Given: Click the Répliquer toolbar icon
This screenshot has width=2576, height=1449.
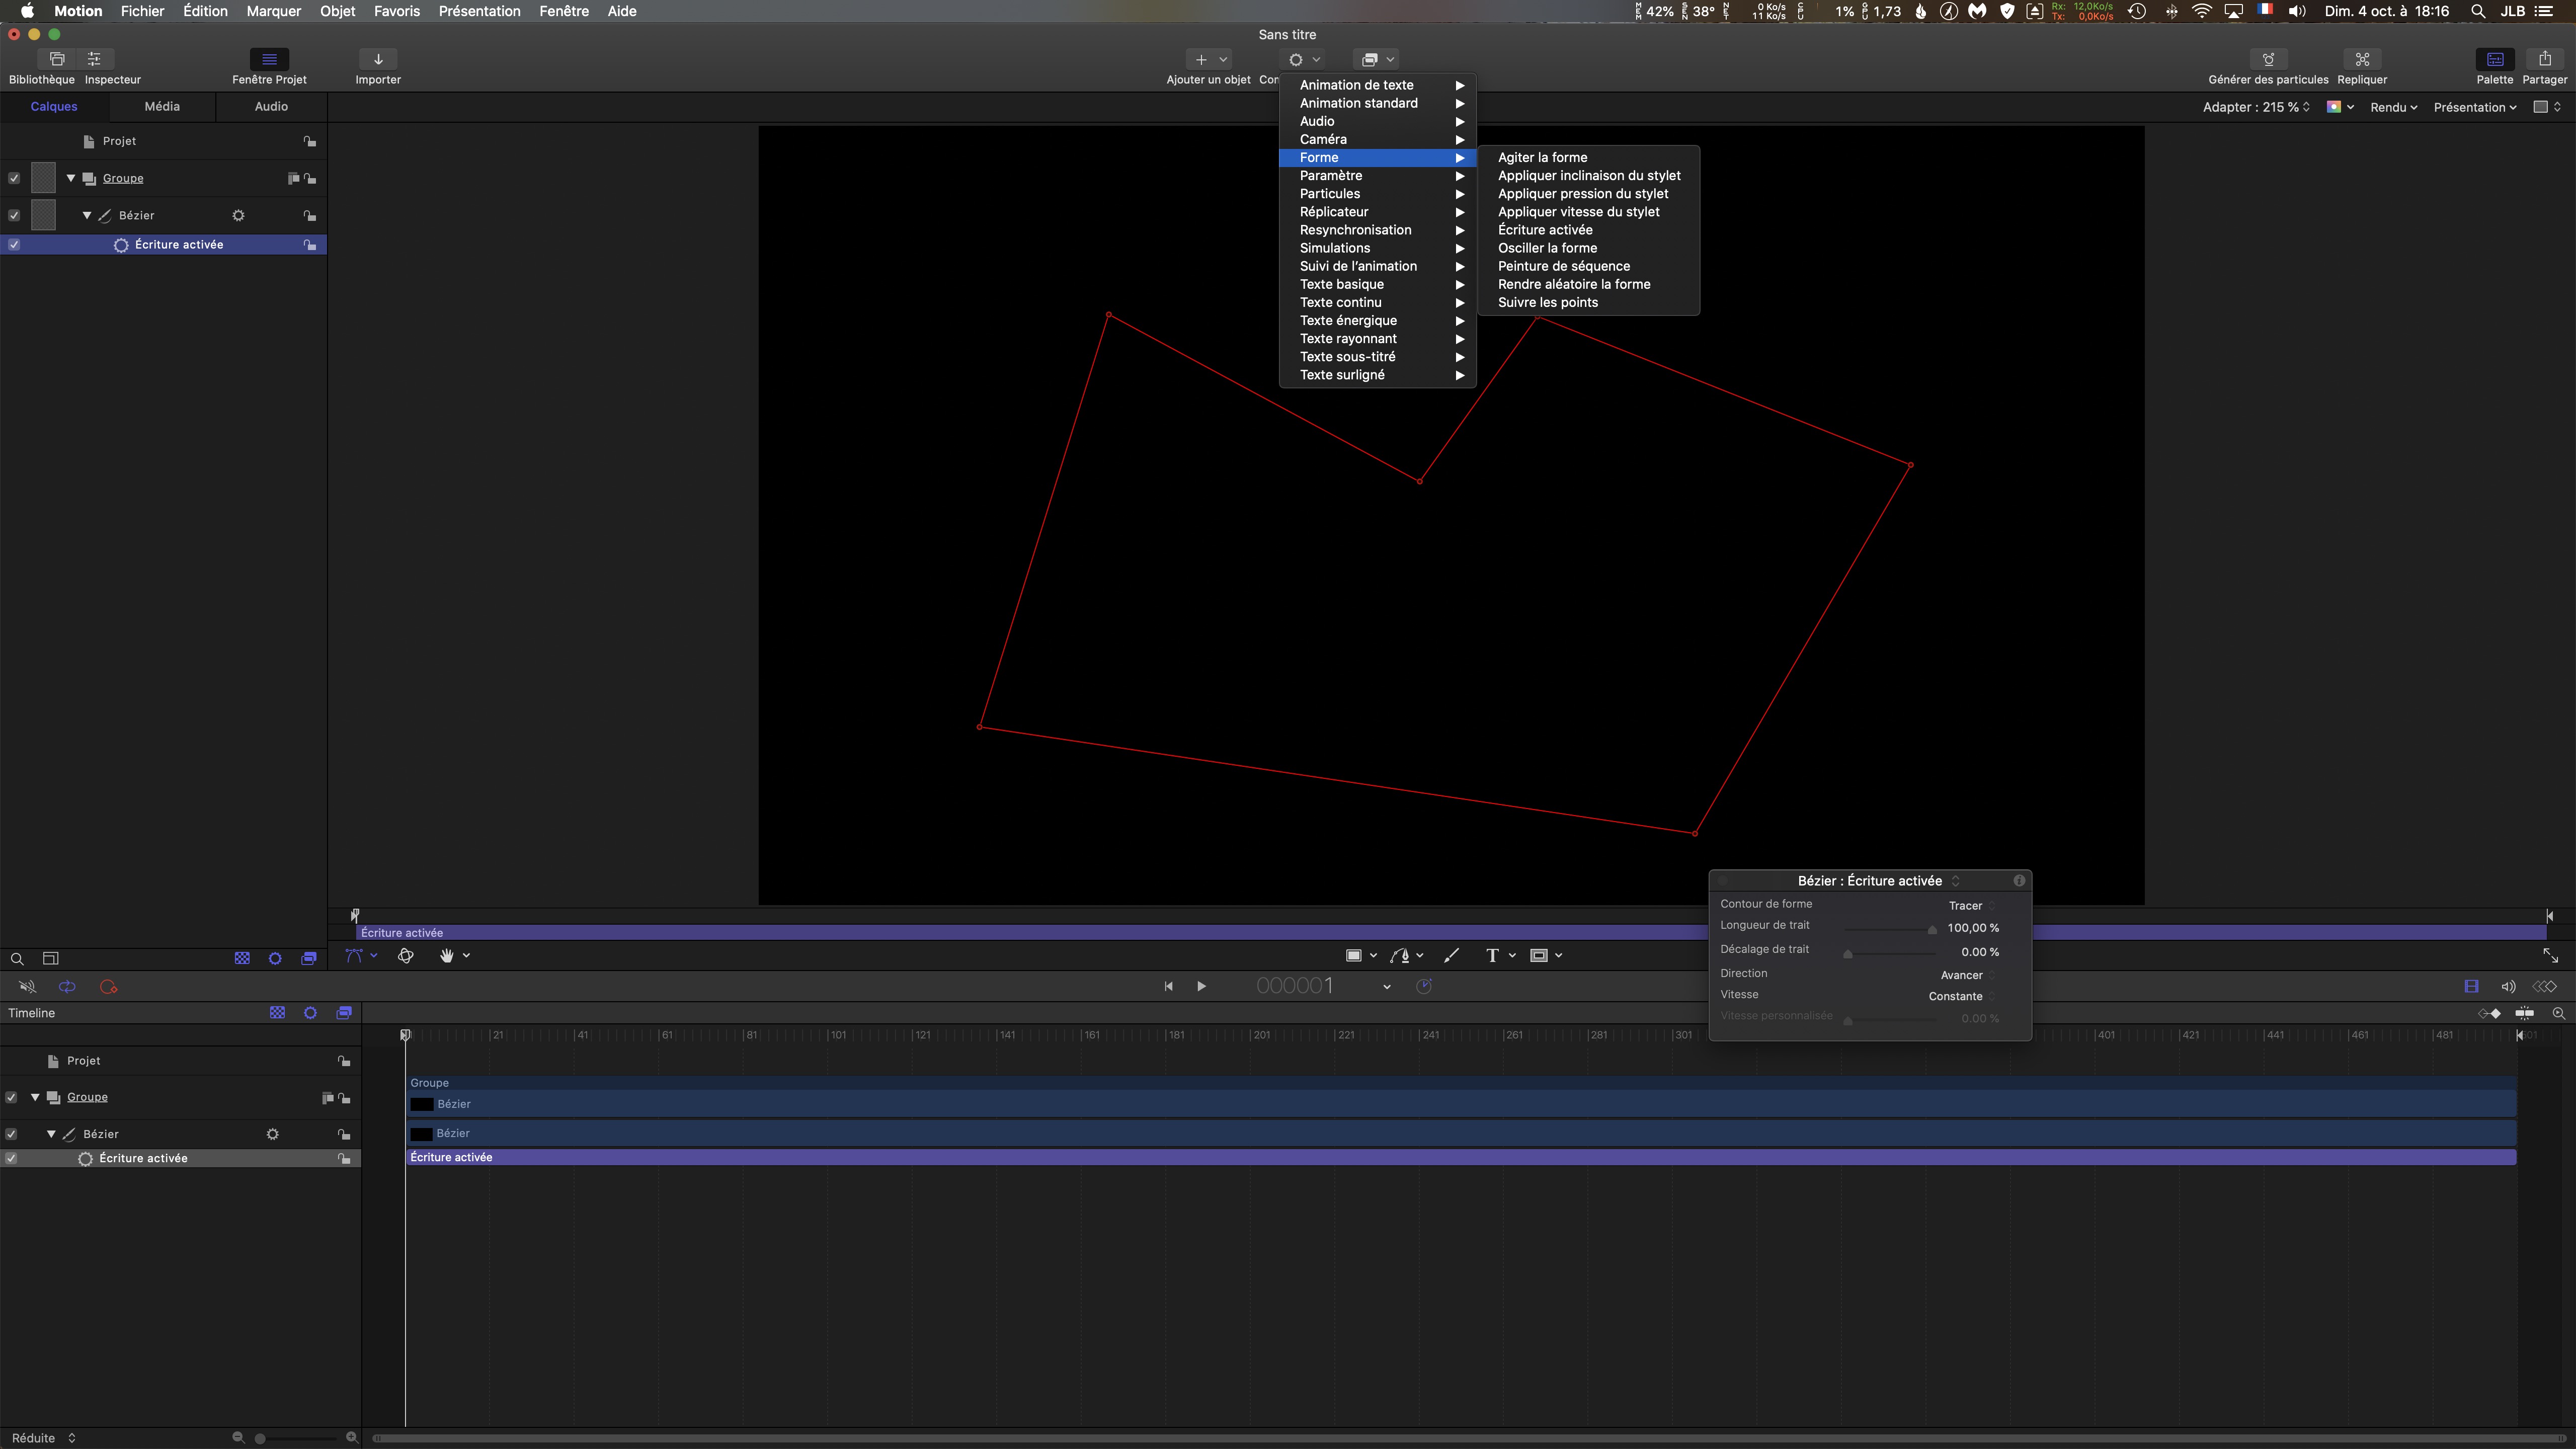Looking at the screenshot, I should pyautogui.click(x=2362, y=59).
